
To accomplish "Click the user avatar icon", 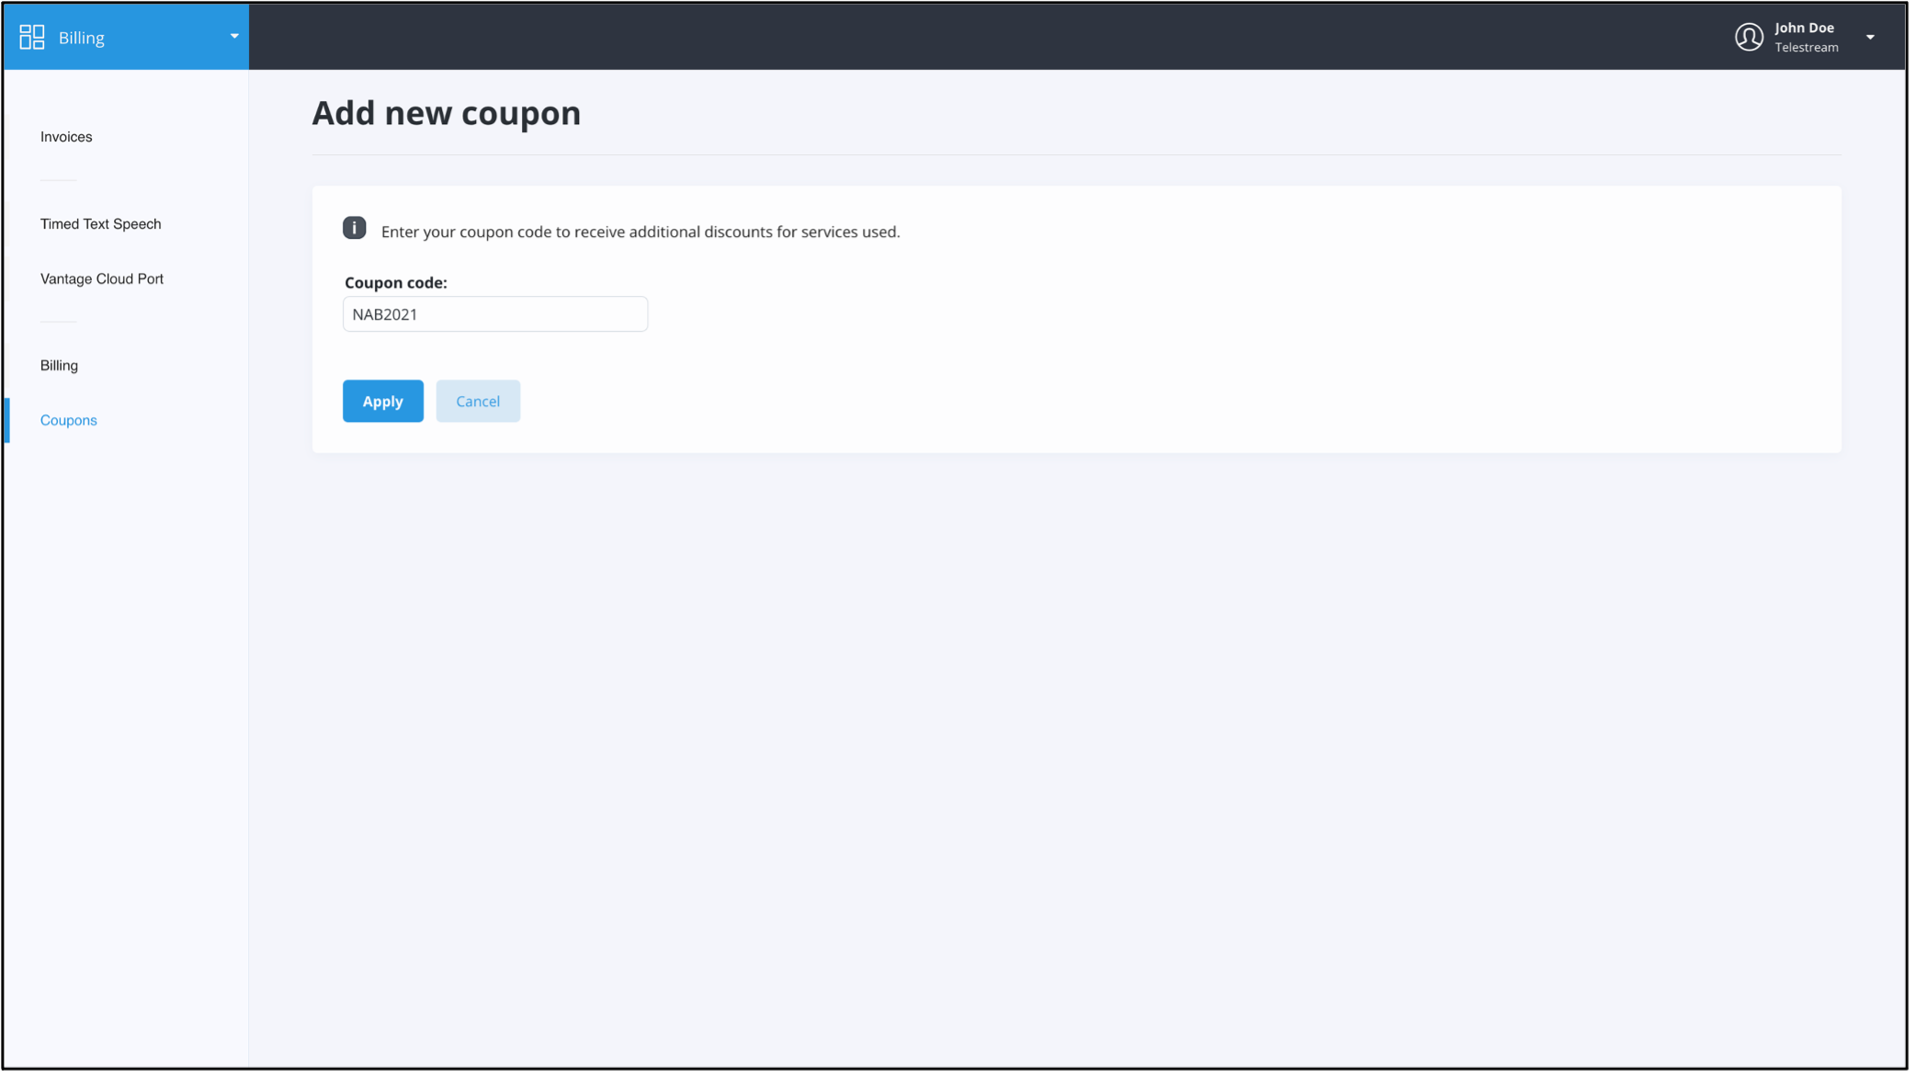I will [x=1749, y=37].
